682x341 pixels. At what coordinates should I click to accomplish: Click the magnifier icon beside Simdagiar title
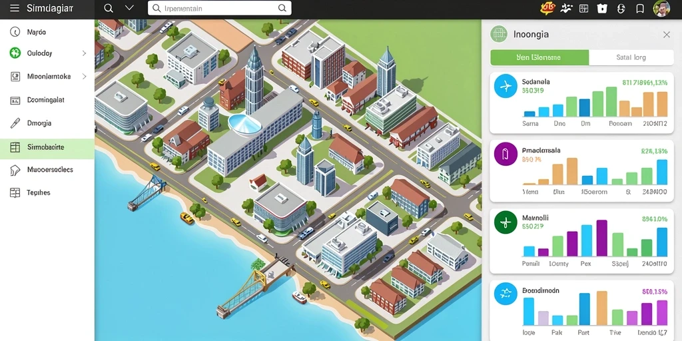(x=109, y=8)
